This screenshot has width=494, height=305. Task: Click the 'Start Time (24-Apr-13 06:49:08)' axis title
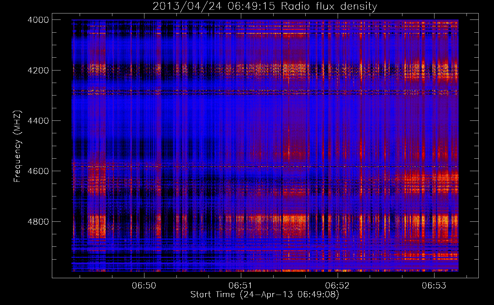click(x=265, y=295)
